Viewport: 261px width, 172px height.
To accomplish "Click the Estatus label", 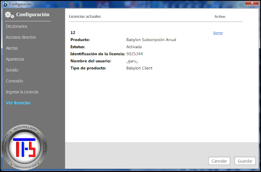I will point(78,47).
